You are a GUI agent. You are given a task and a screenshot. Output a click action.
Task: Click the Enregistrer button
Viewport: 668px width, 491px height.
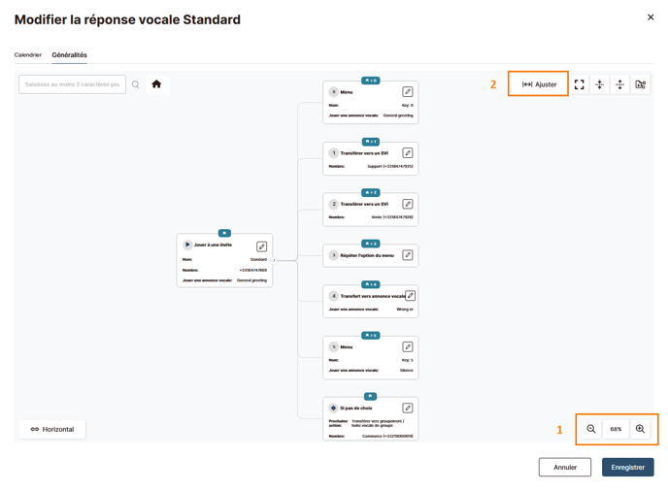pyautogui.click(x=627, y=467)
